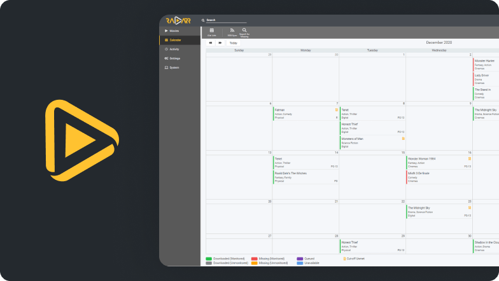Click the iCal Link calendar icon
The image size is (499, 281).
point(212,31)
